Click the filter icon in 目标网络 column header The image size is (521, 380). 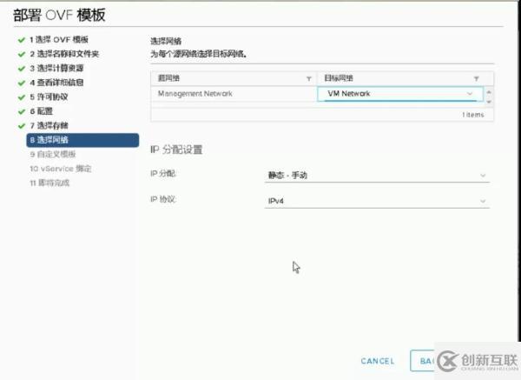(x=476, y=78)
